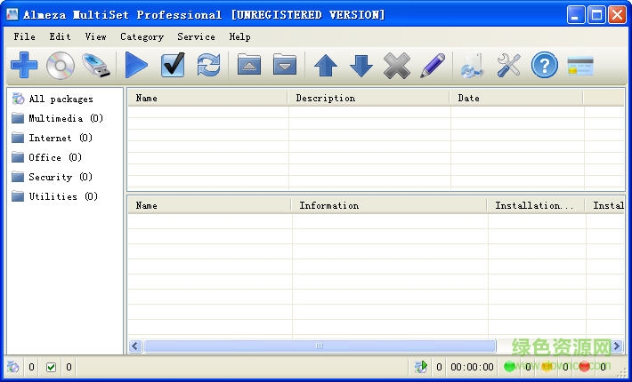The width and height of the screenshot is (632, 382).
Task: Click the checkbox icon in status bar
Action: (x=51, y=367)
